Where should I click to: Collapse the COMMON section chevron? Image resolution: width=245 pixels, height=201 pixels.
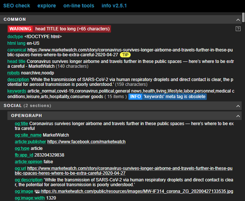pos(238,20)
